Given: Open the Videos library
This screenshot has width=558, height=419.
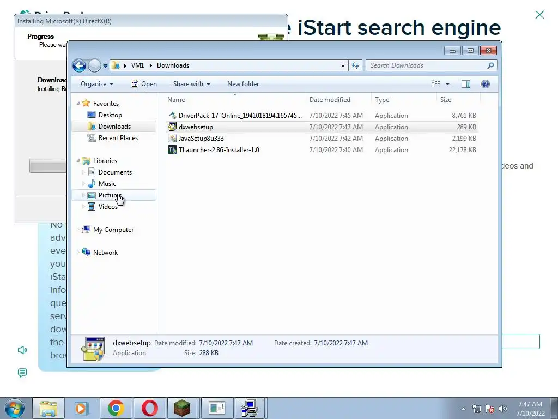Looking at the screenshot, I should coord(108,207).
